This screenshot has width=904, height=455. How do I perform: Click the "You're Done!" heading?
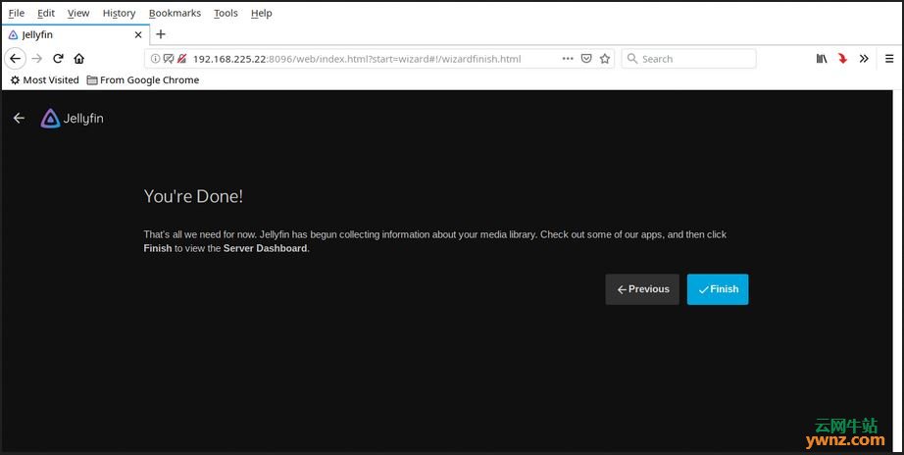(x=193, y=196)
